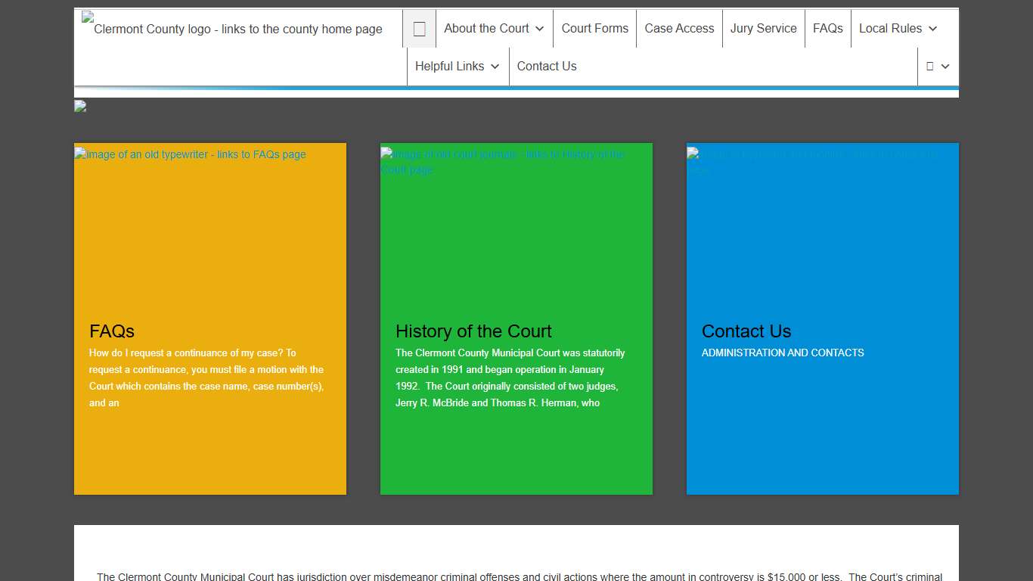1033x581 pixels.
Task: Click the broken banner image below the navigation
Action: click(80, 107)
